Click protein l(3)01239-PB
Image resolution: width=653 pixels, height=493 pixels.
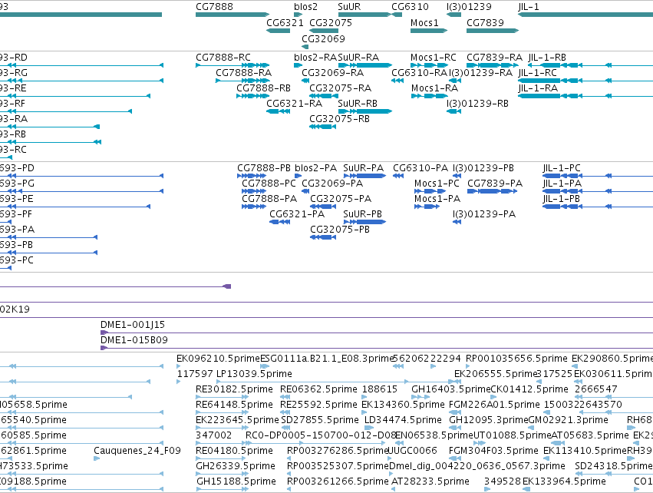483,168
